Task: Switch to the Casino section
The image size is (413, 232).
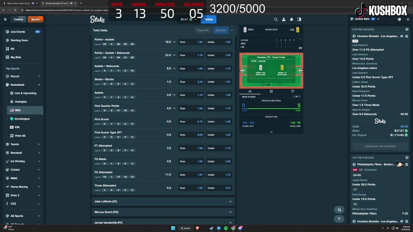Action: (18, 19)
